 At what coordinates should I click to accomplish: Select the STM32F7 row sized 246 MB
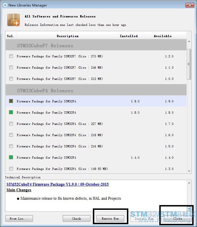coord(96,68)
